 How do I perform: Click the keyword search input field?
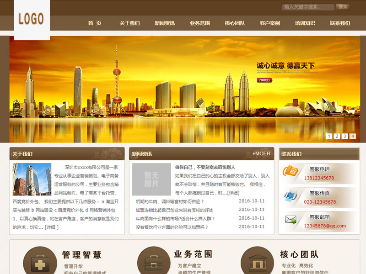click(308, 7)
